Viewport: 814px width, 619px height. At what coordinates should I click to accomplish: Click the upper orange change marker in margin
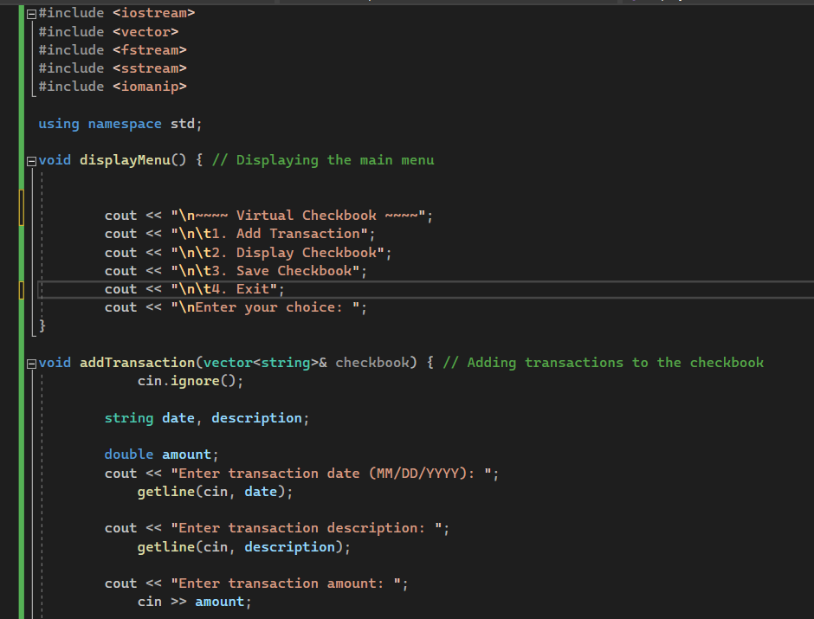coord(21,208)
